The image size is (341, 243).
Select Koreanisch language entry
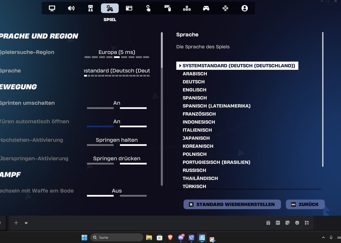click(198, 146)
